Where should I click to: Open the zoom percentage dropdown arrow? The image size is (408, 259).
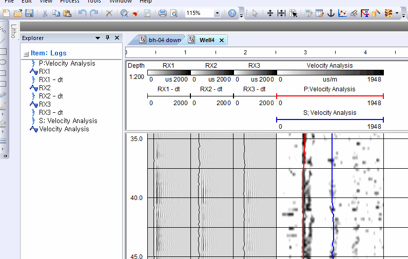[217, 13]
